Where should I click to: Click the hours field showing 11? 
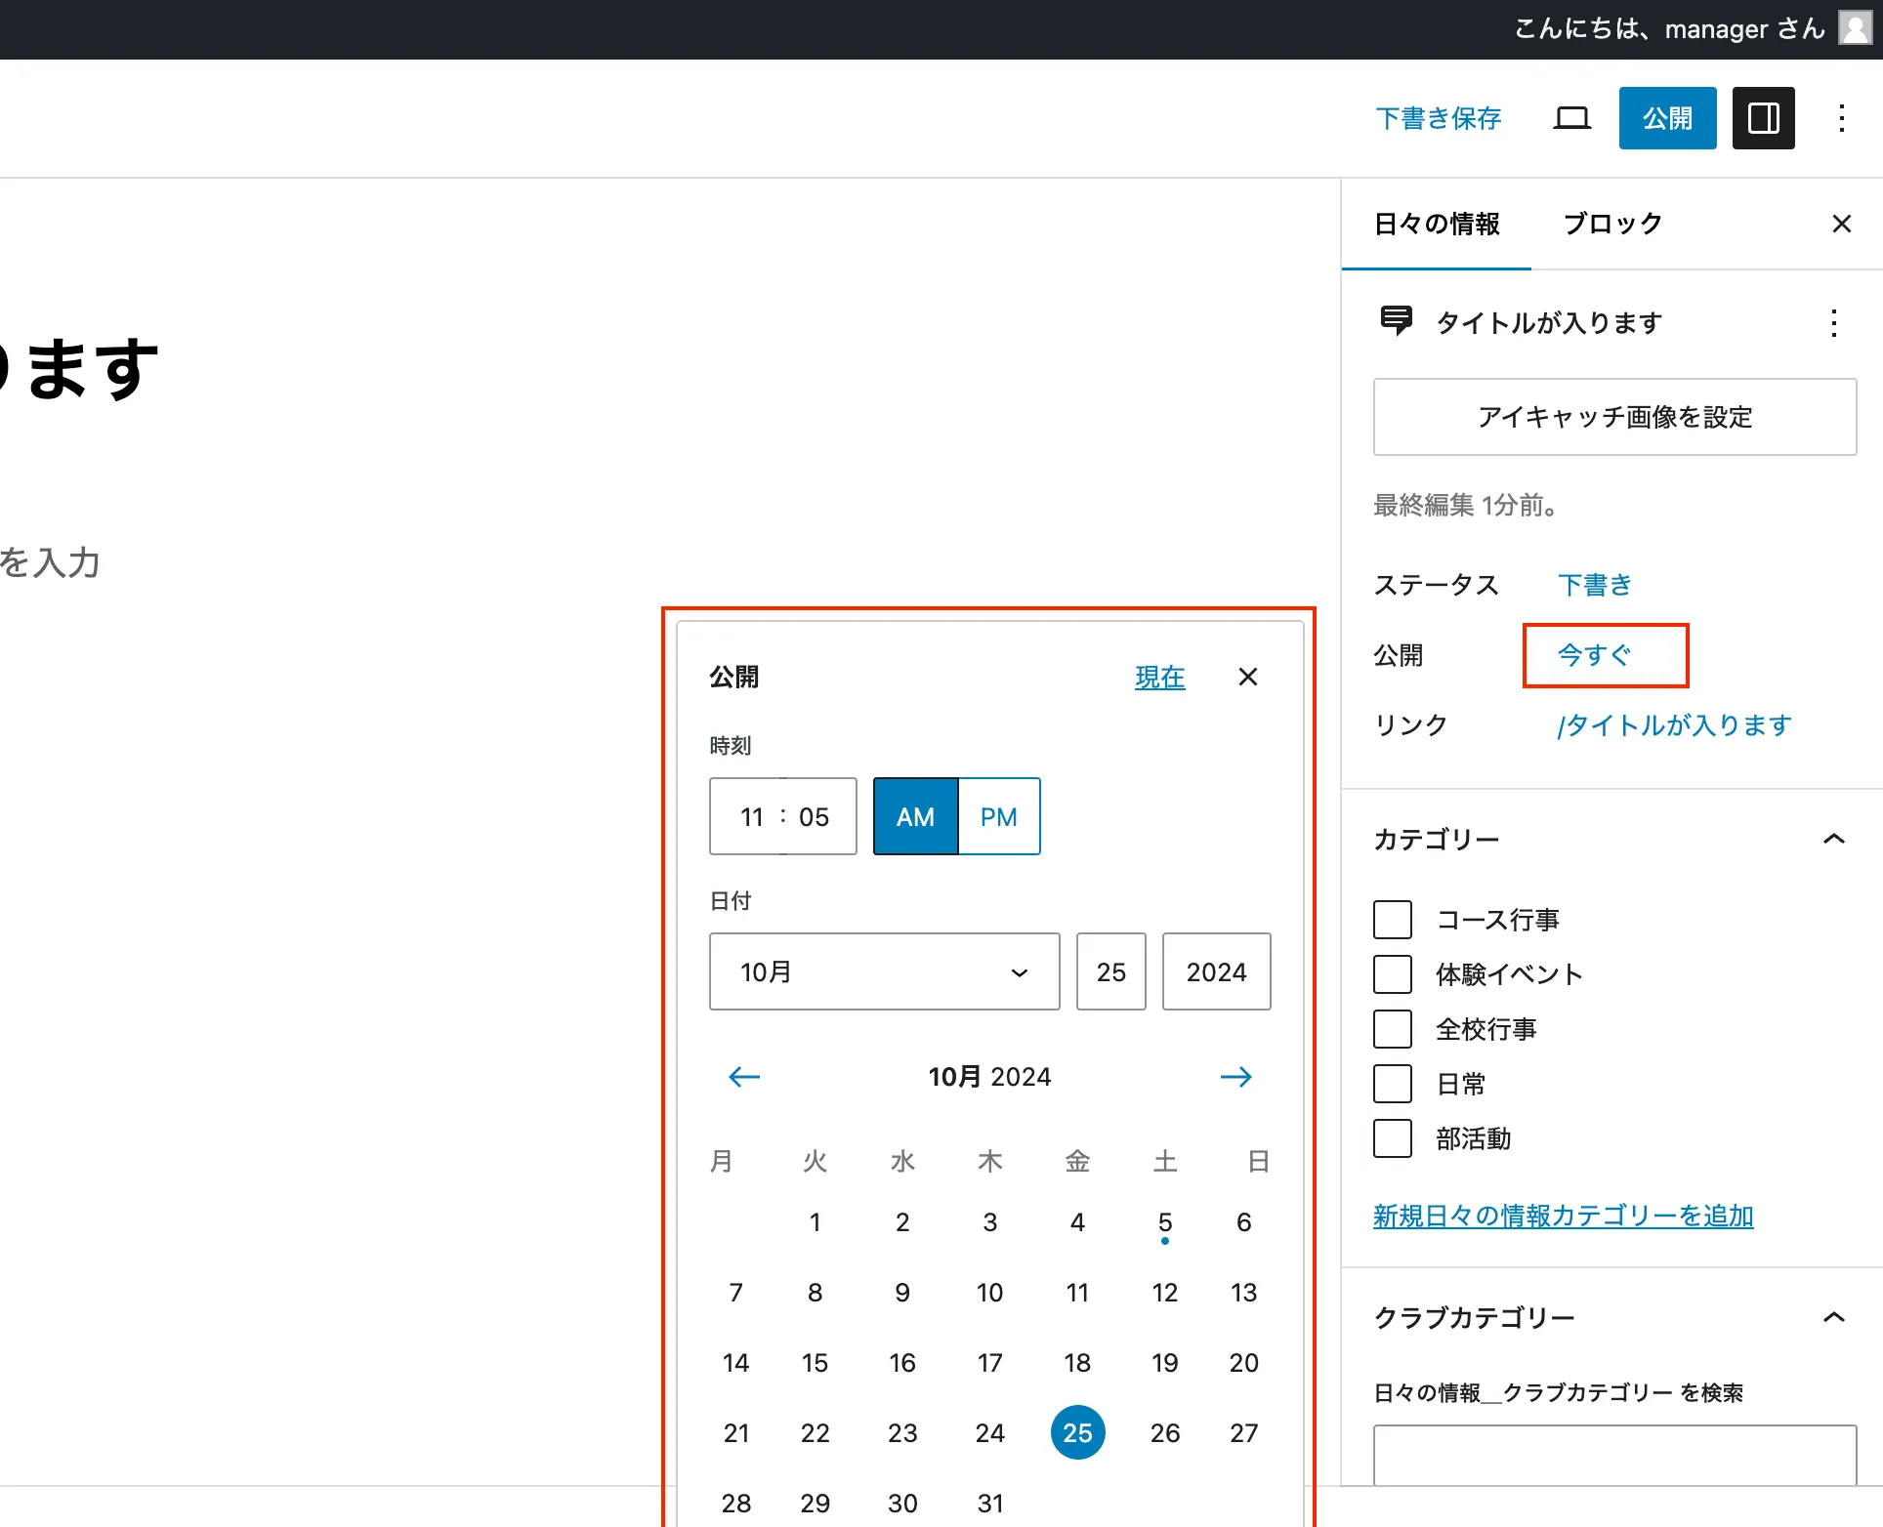tap(750, 816)
